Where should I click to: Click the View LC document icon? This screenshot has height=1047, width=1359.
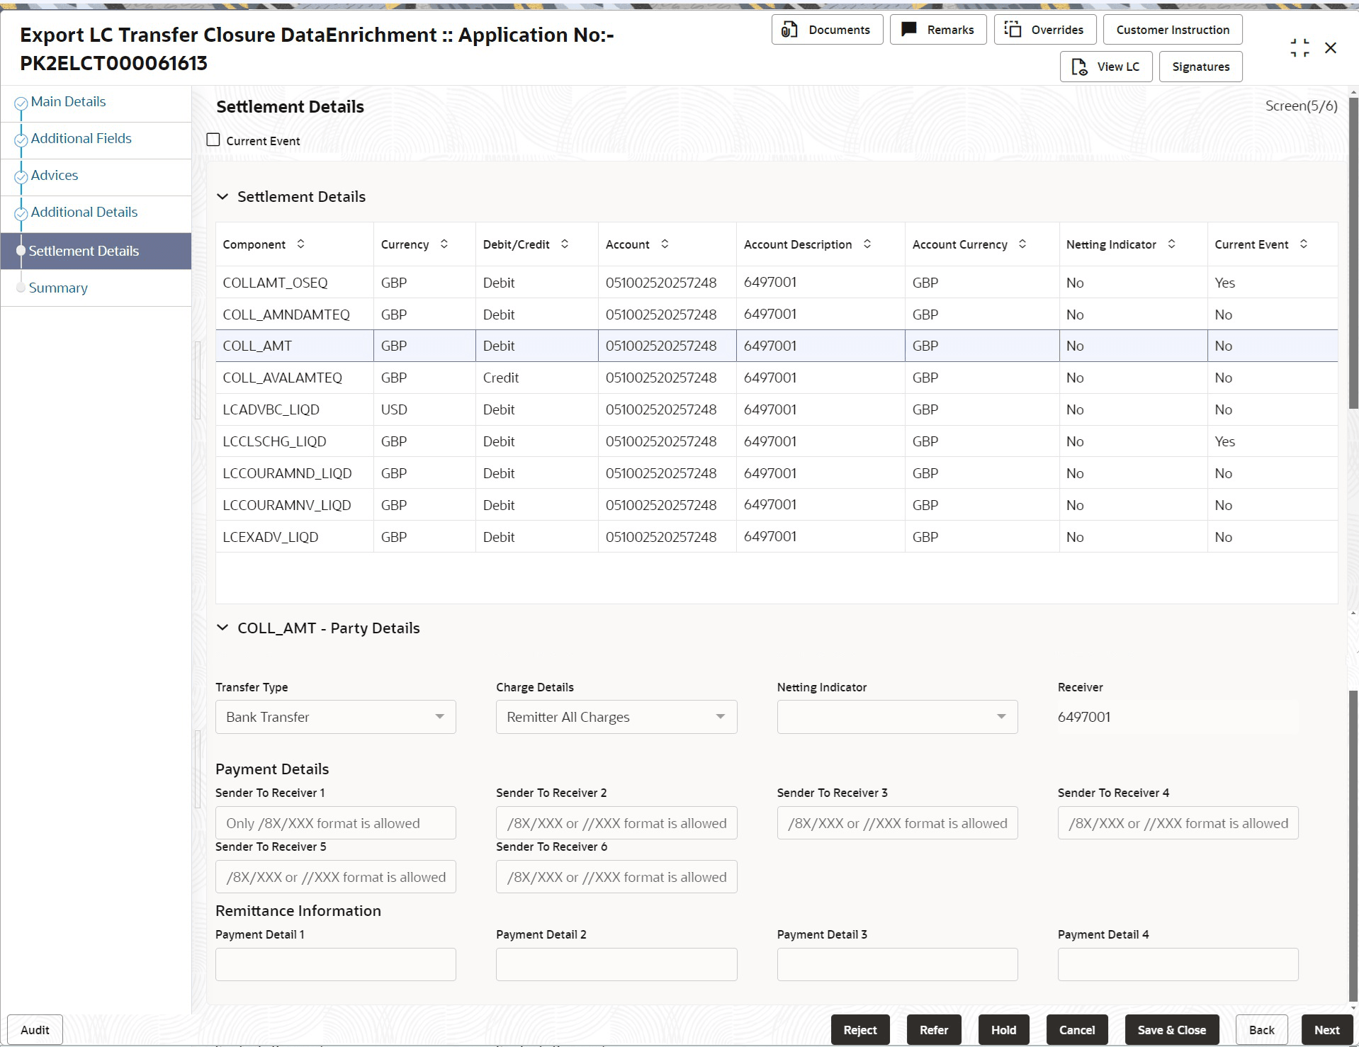coord(1079,67)
